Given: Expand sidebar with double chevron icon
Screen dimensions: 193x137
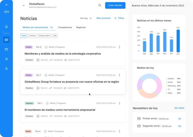Looking at the screenshot, I should (x=6, y=5).
